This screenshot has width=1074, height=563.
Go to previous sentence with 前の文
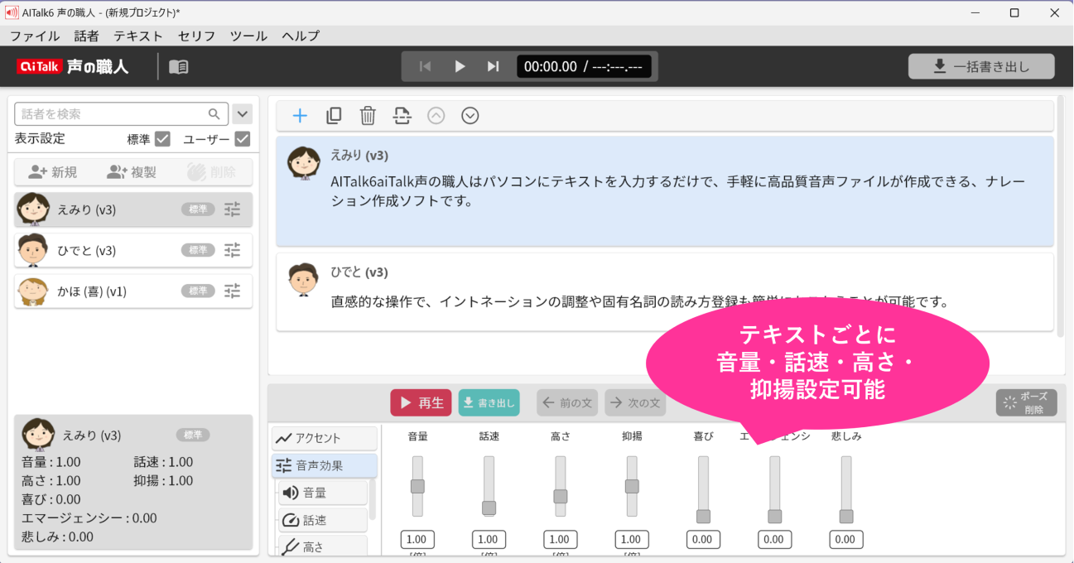tap(567, 402)
